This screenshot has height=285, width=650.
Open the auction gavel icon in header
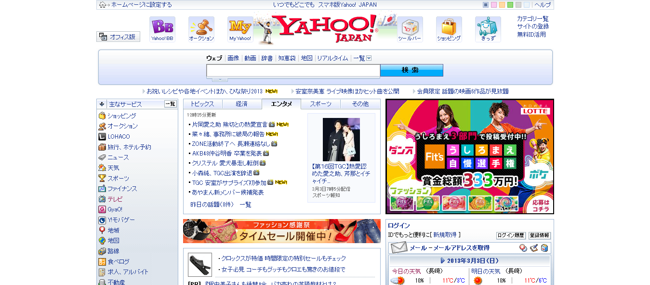(x=201, y=29)
